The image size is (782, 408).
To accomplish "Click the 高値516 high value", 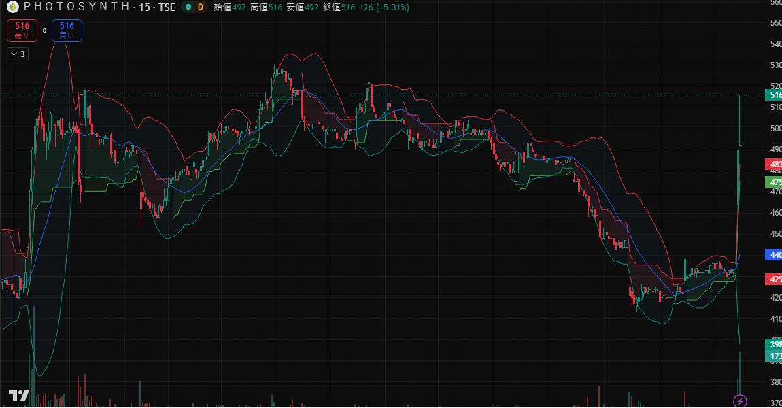I will pyautogui.click(x=267, y=7).
